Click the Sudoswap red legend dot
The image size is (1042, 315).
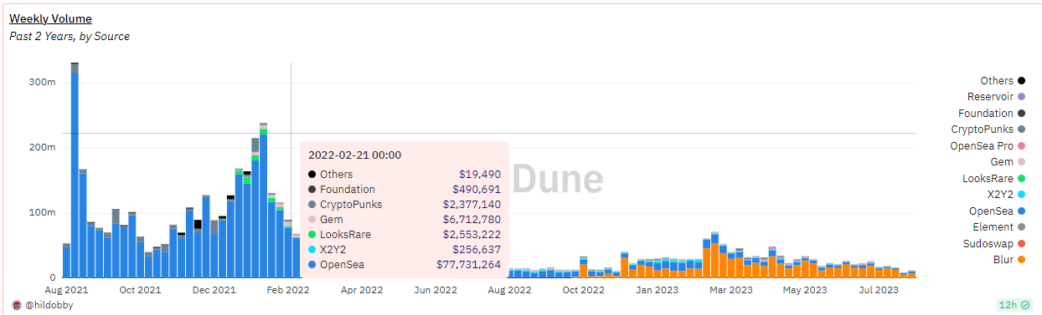click(x=1022, y=243)
